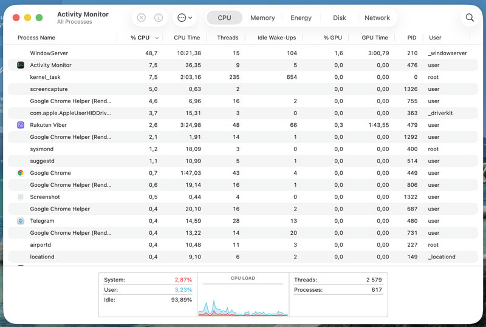The image size is (486, 327).
Task: Open the Disk tab
Action: pos(339,18)
